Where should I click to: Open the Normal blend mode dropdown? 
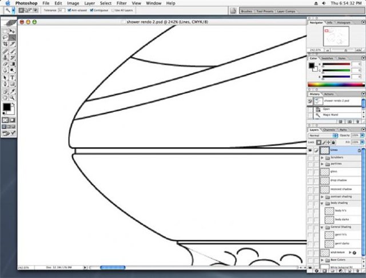click(x=323, y=136)
